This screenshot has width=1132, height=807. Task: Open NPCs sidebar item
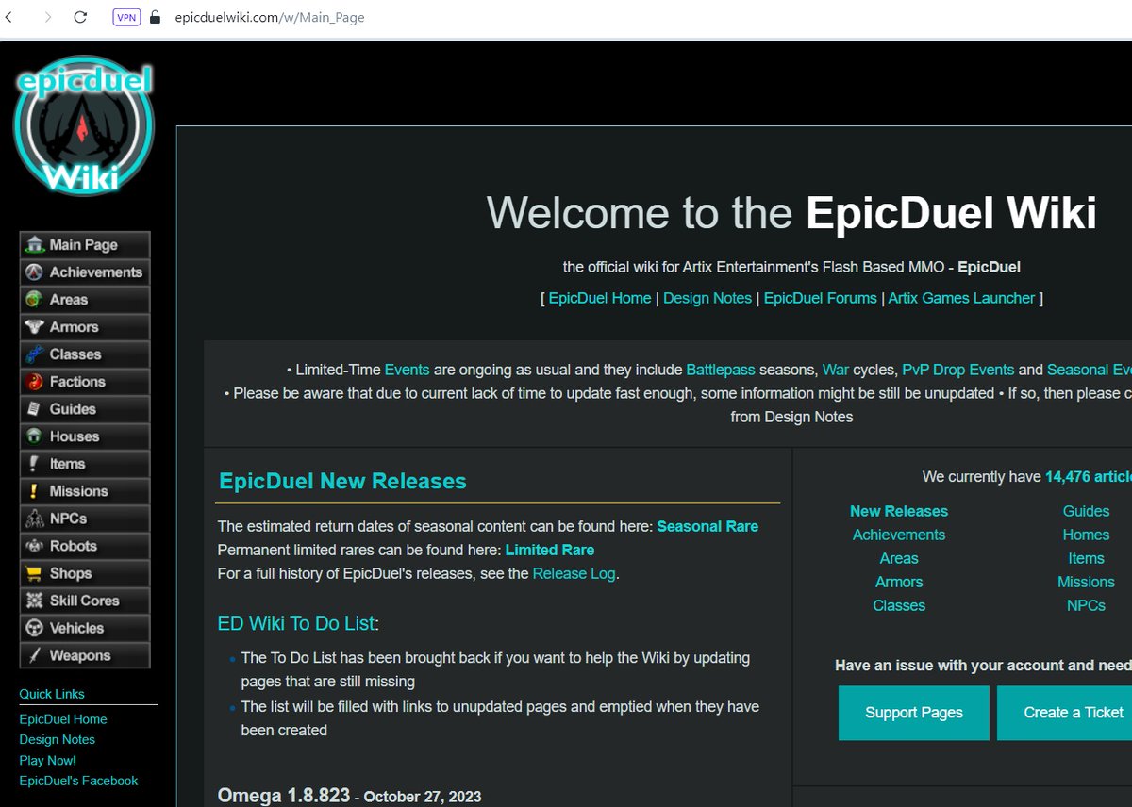[x=85, y=519]
